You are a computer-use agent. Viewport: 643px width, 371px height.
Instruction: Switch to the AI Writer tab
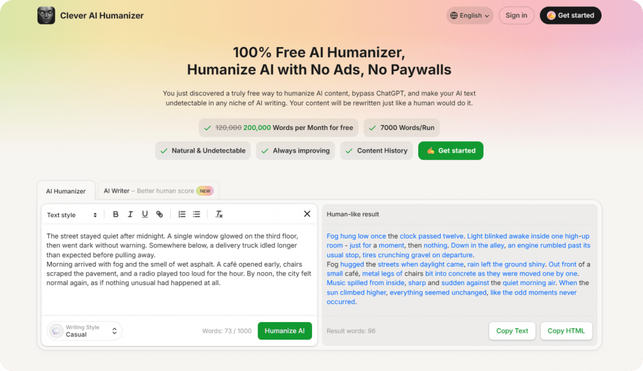pyautogui.click(x=158, y=191)
